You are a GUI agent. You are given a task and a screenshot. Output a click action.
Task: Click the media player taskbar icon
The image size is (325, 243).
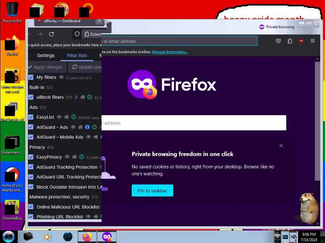[x=47, y=237]
